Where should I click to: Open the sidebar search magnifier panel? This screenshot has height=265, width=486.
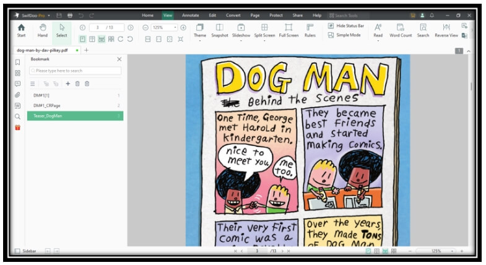pyautogui.click(x=18, y=116)
